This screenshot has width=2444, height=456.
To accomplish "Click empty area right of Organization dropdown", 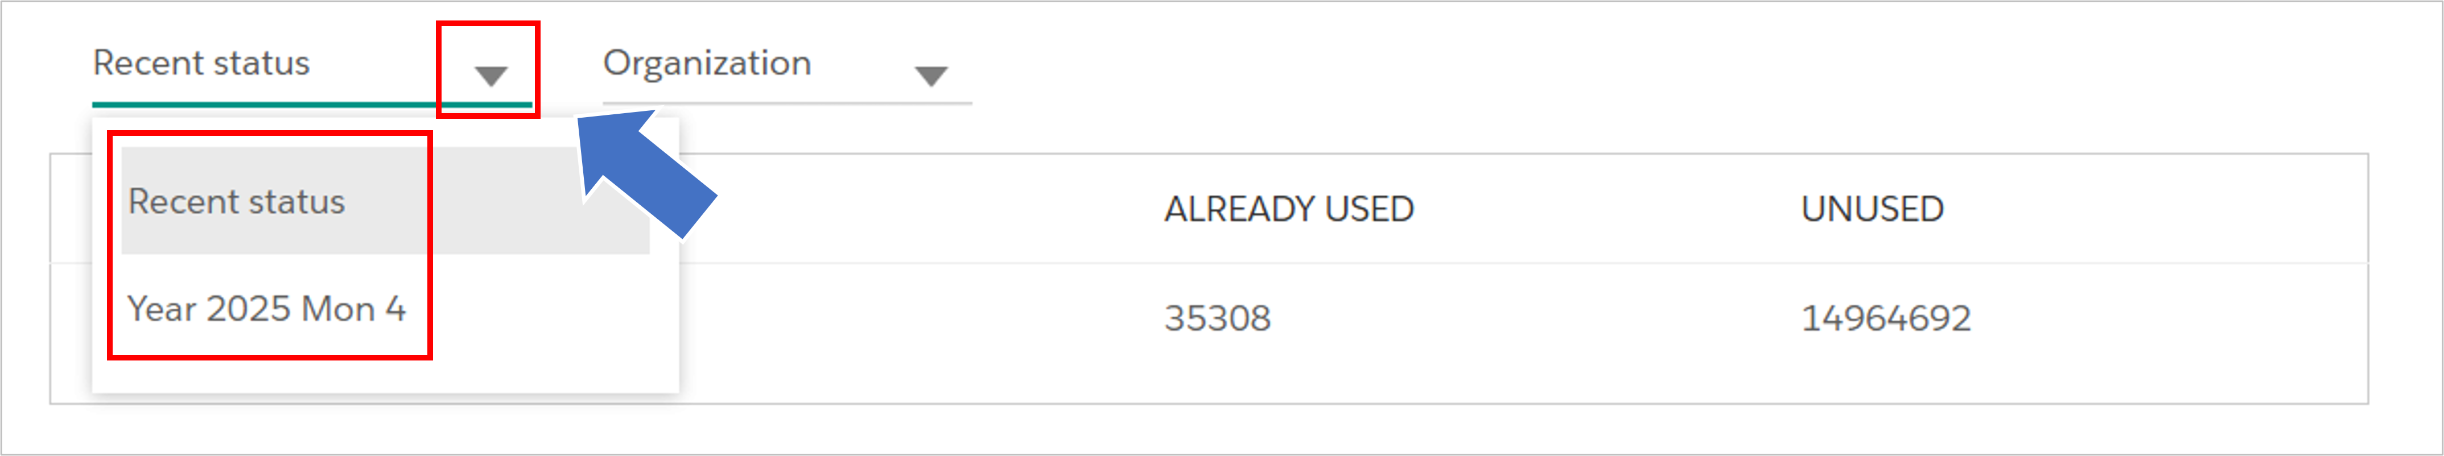I will click(x=1613, y=67).
